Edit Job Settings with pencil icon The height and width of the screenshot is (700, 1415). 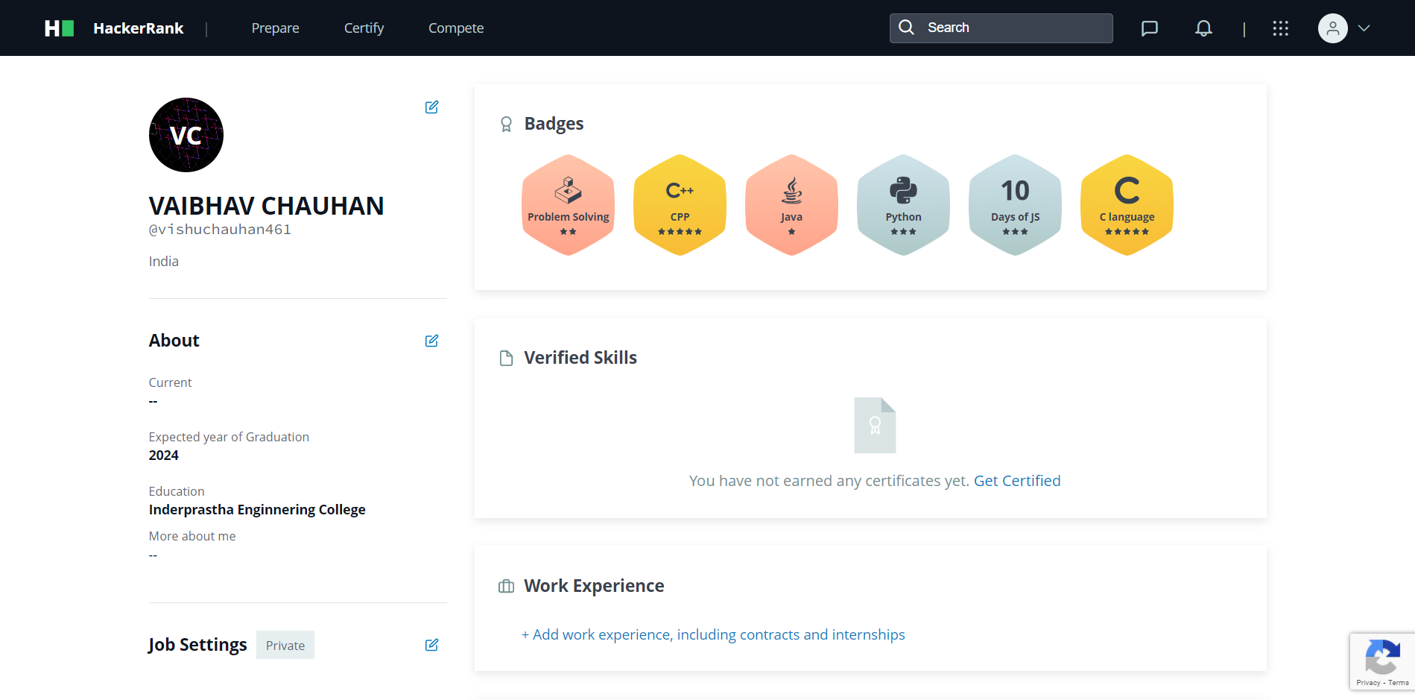(431, 645)
